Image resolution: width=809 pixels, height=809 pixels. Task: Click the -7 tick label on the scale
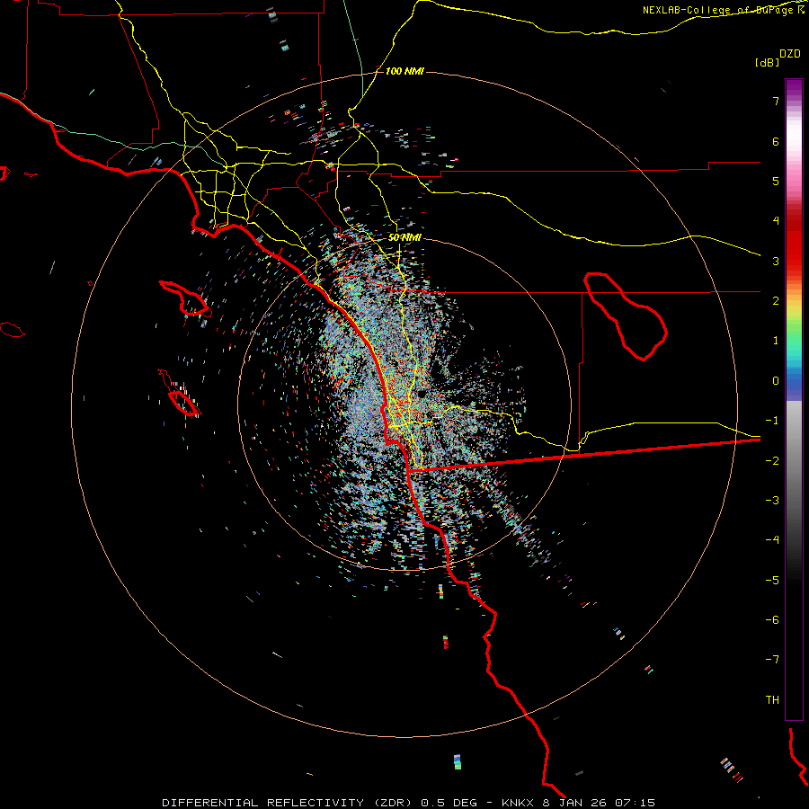(772, 660)
